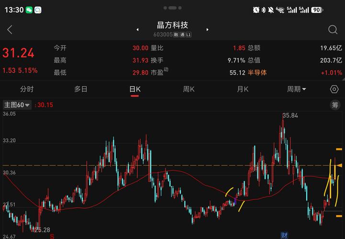Tap the blue 财 financial report marker

(x=284, y=235)
